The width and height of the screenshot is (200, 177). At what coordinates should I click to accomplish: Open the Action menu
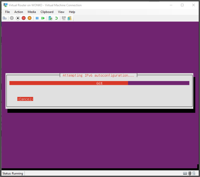pyautogui.click(x=19, y=12)
